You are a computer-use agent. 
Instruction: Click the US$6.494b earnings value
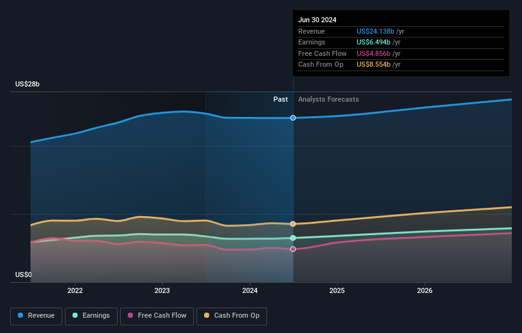pos(373,42)
